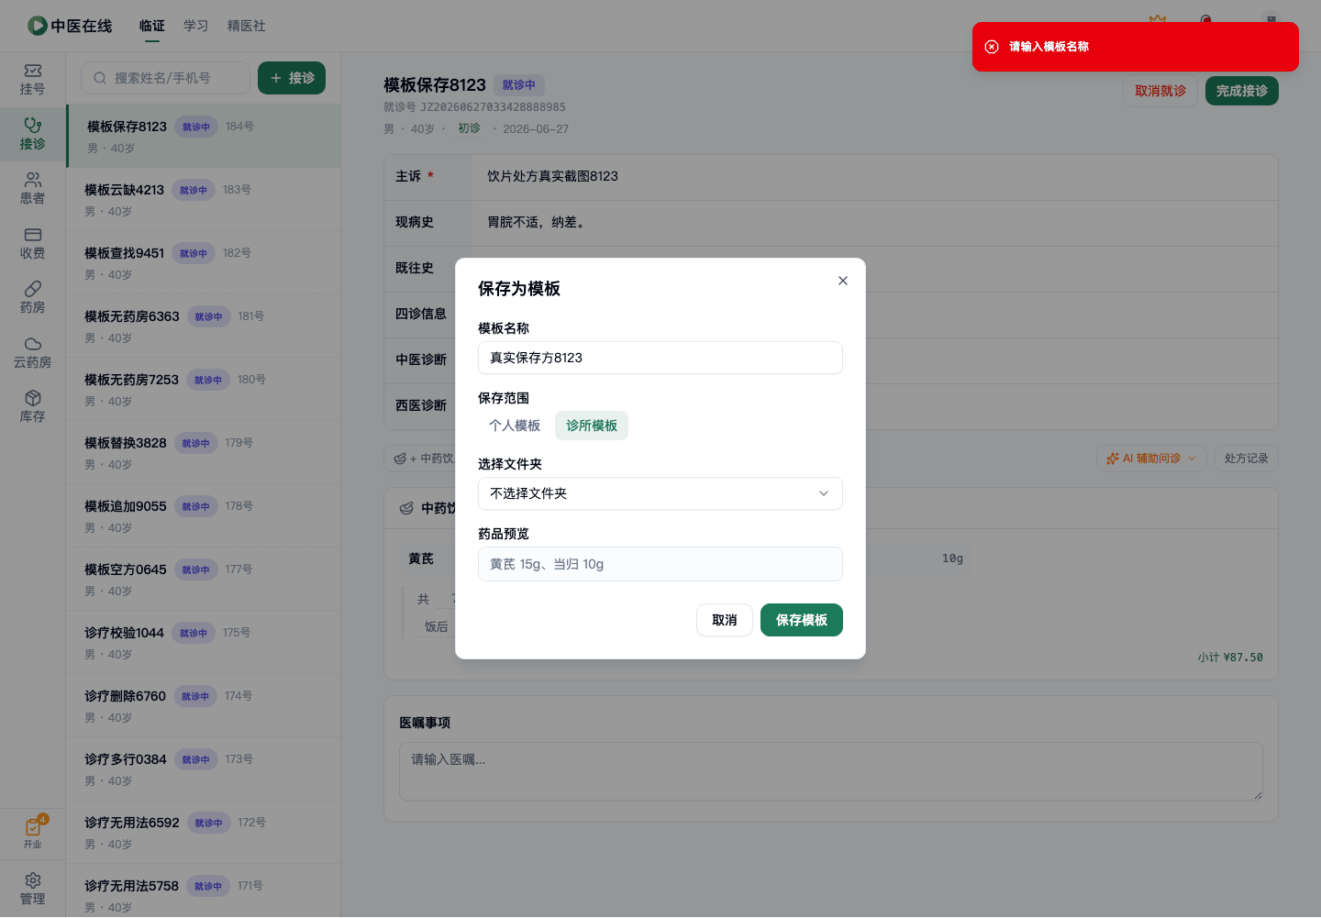Expand the AI 辅助问诊 dropdown chevron
1321x918 pixels.
1192,459
